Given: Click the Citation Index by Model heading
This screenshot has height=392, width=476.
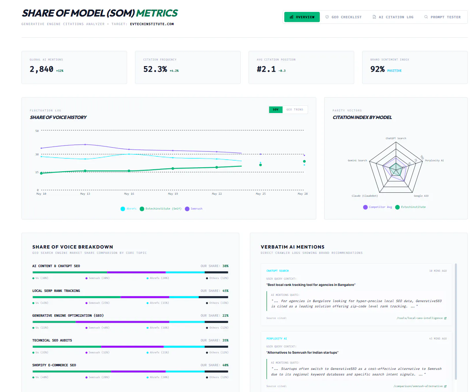Looking at the screenshot, I should pos(362,117).
